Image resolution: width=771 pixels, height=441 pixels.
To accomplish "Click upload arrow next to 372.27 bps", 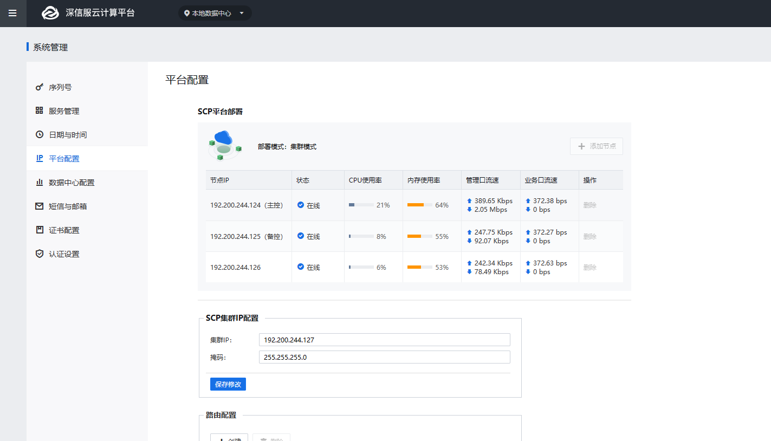I will (x=528, y=232).
